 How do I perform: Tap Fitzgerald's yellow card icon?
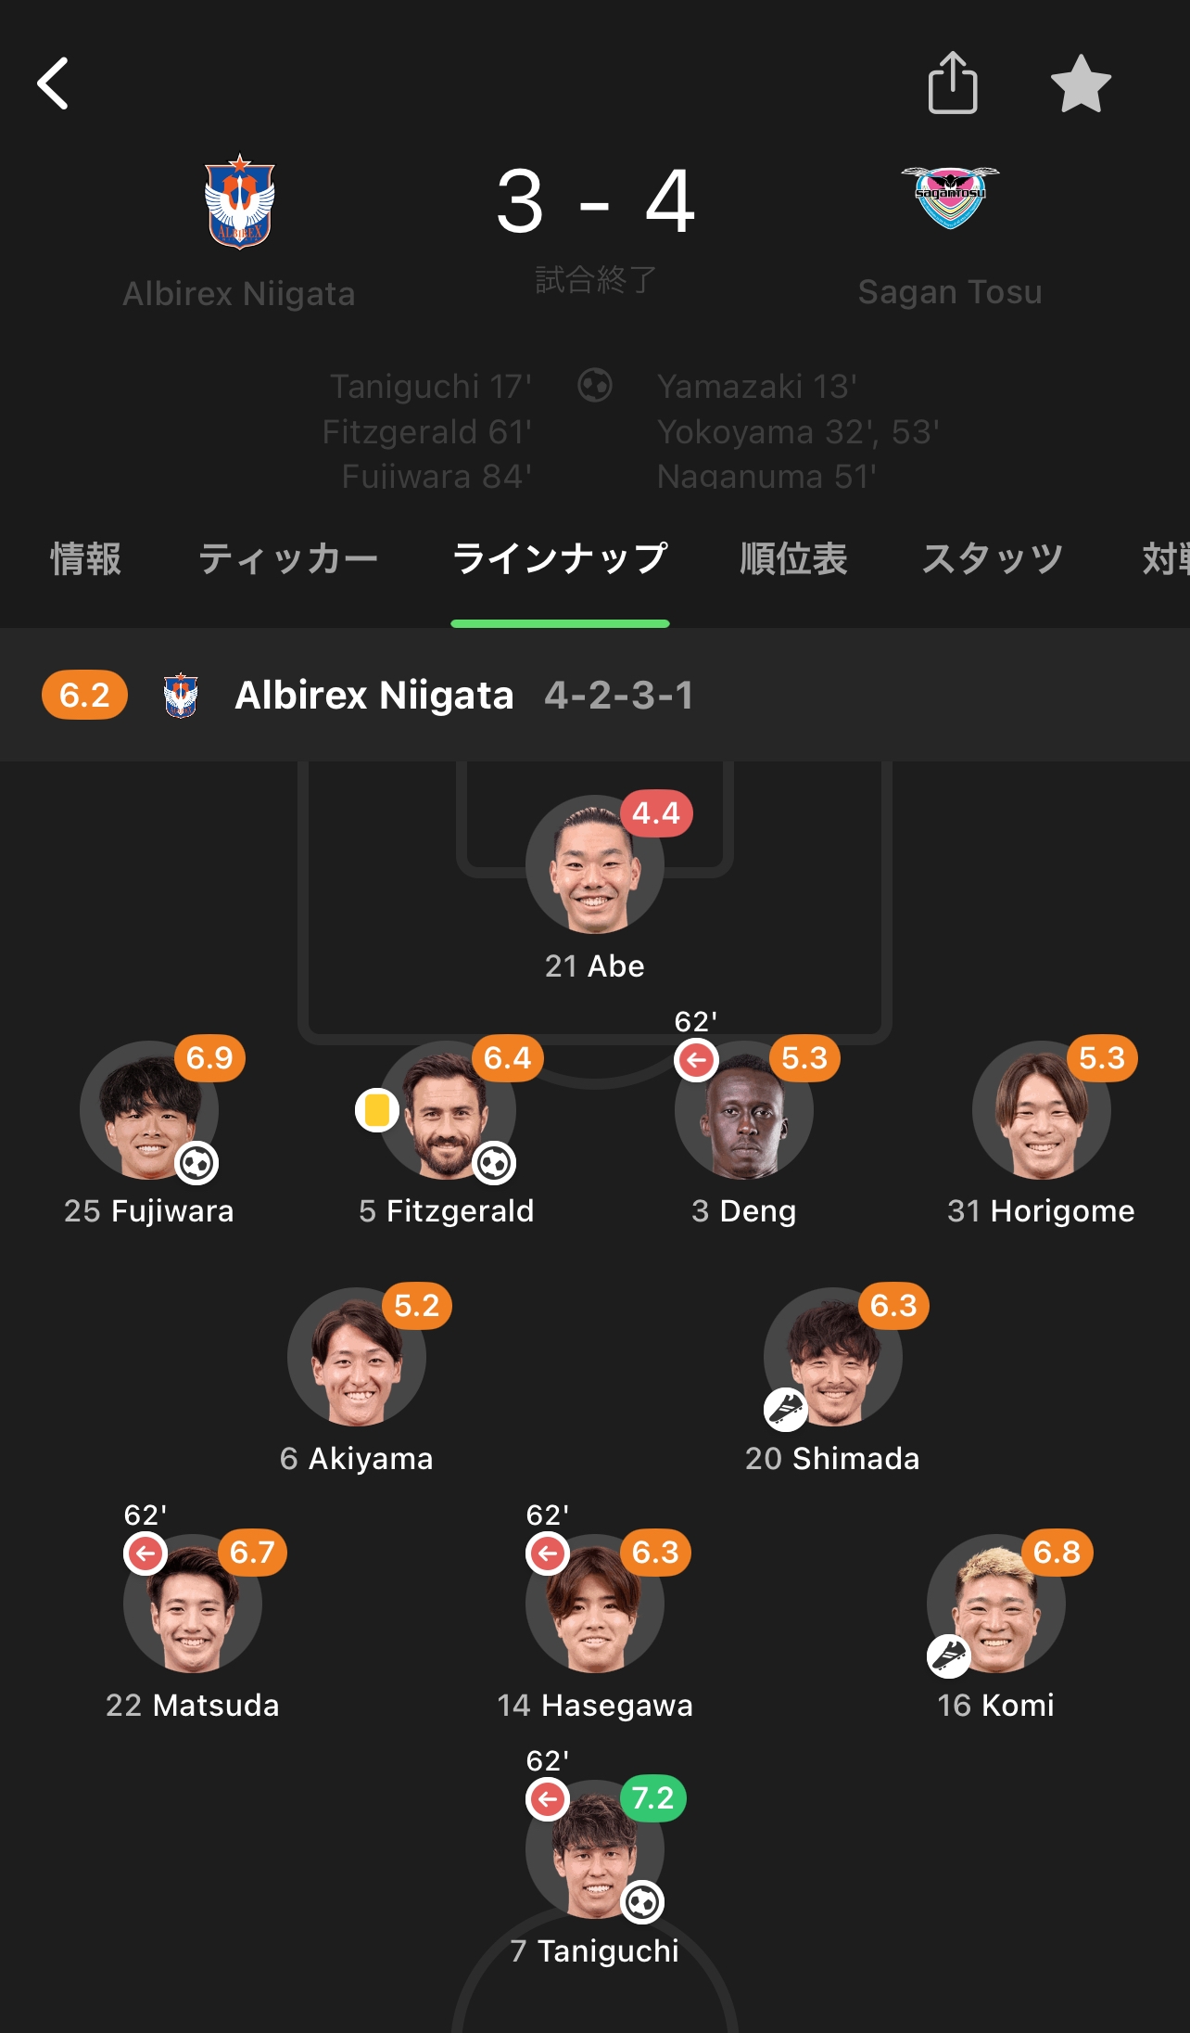point(377,1110)
